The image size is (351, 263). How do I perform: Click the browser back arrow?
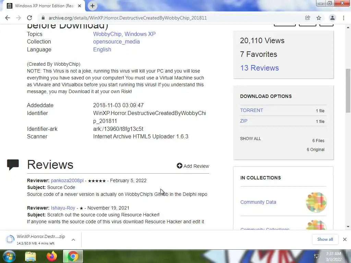click(x=8, y=18)
